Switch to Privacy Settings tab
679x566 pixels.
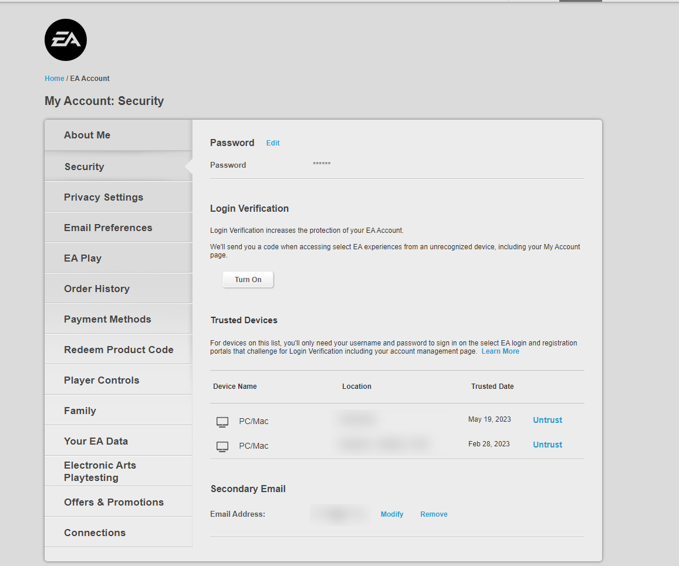[x=103, y=197]
